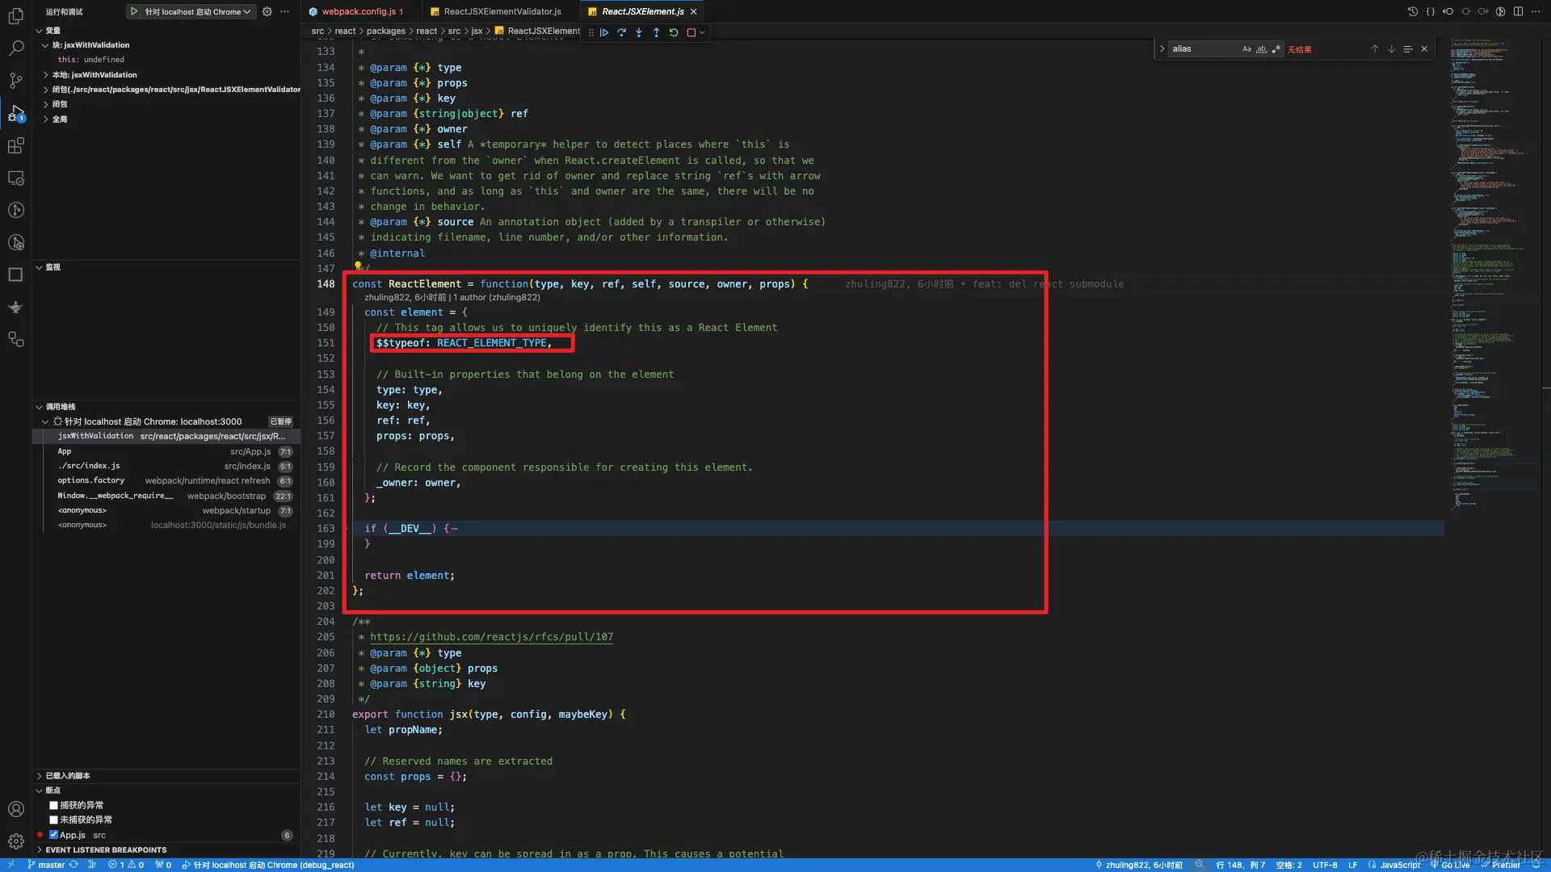This screenshot has width=1551, height=872.
Task: Switch to the ReactJSXElementValidator.js tab
Action: [502, 11]
